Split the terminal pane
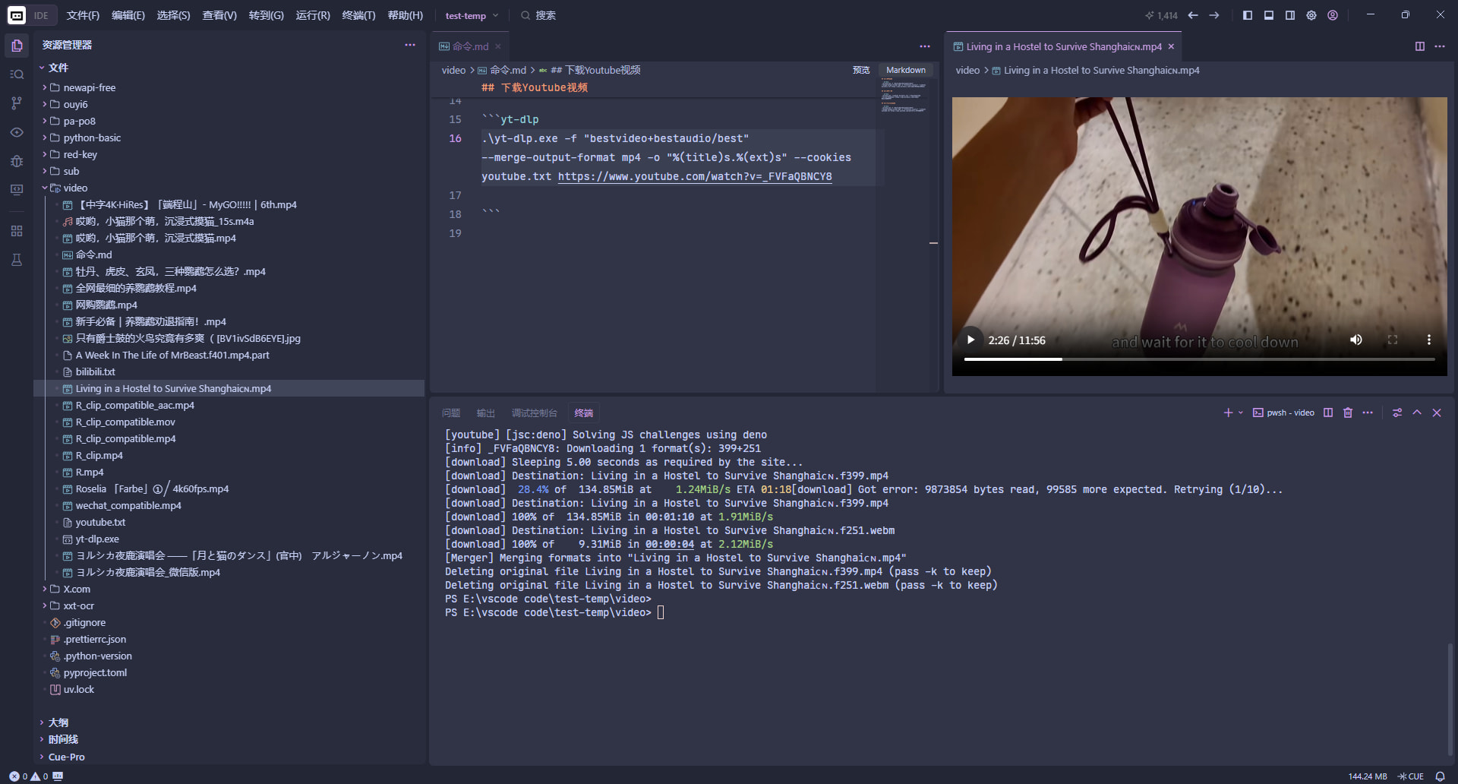This screenshot has width=1458, height=784. click(1328, 413)
